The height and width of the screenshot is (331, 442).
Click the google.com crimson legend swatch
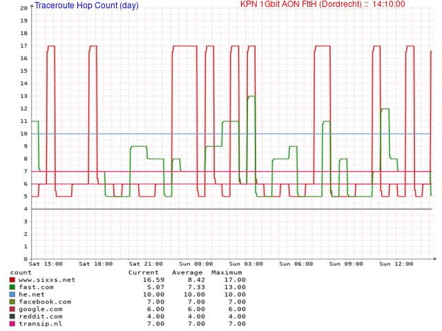[12, 309]
